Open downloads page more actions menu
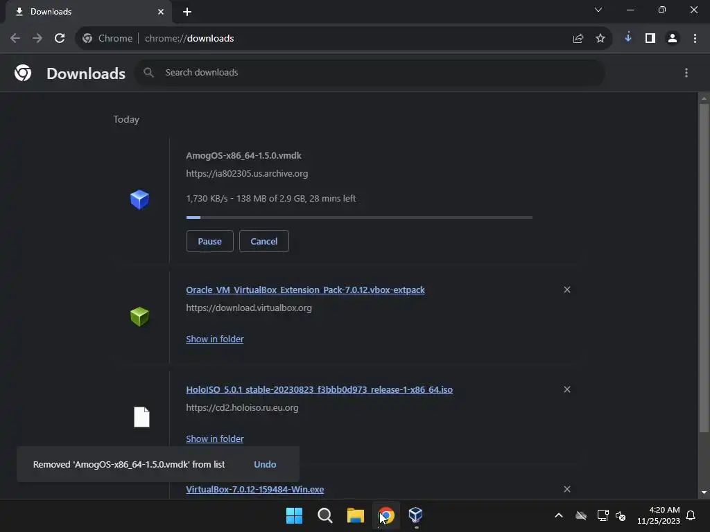The height and width of the screenshot is (532, 710). pyautogui.click(x=686, y=72)
